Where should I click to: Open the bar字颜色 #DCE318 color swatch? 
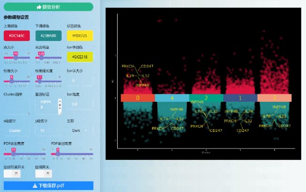(80, 57)
